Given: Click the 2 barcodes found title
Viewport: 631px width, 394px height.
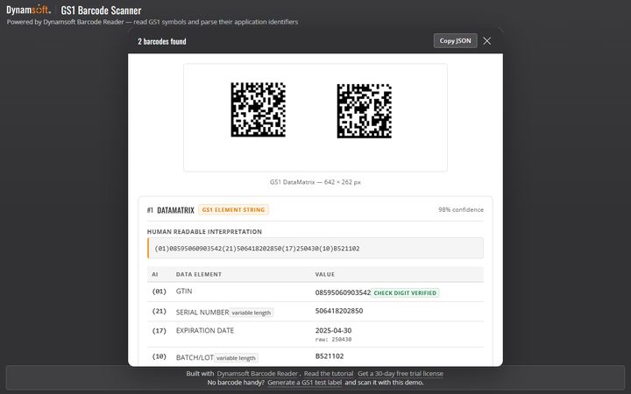Looking at the screenshot, I should pos(162,41).
